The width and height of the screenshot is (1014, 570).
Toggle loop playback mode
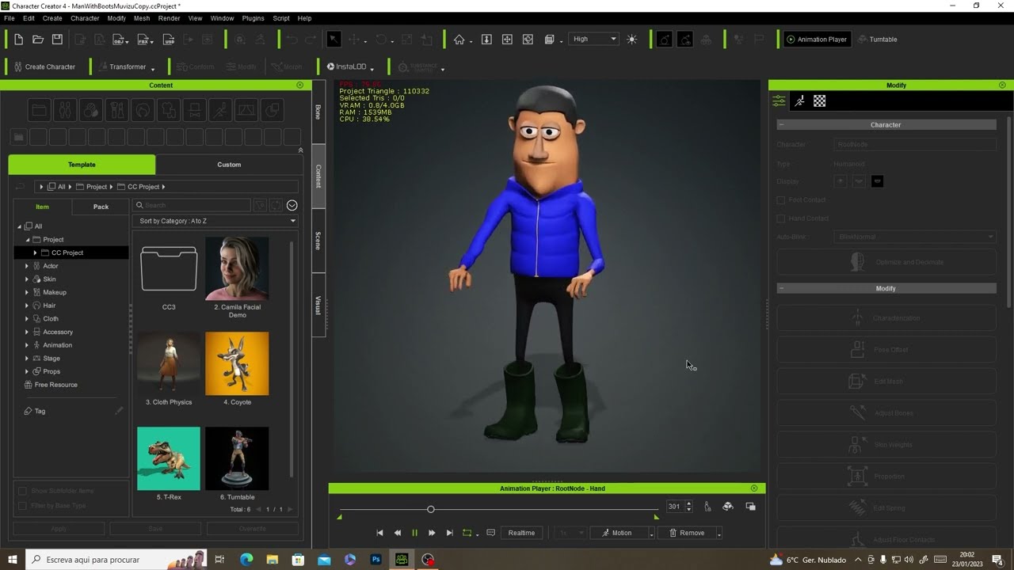click(467, 533)
